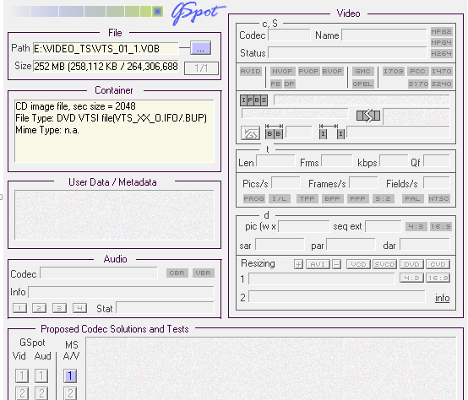Screen dimensions: 468x400
Task: Click the I-to-I keyframe interval icon
Action: [x=332, y=132]
